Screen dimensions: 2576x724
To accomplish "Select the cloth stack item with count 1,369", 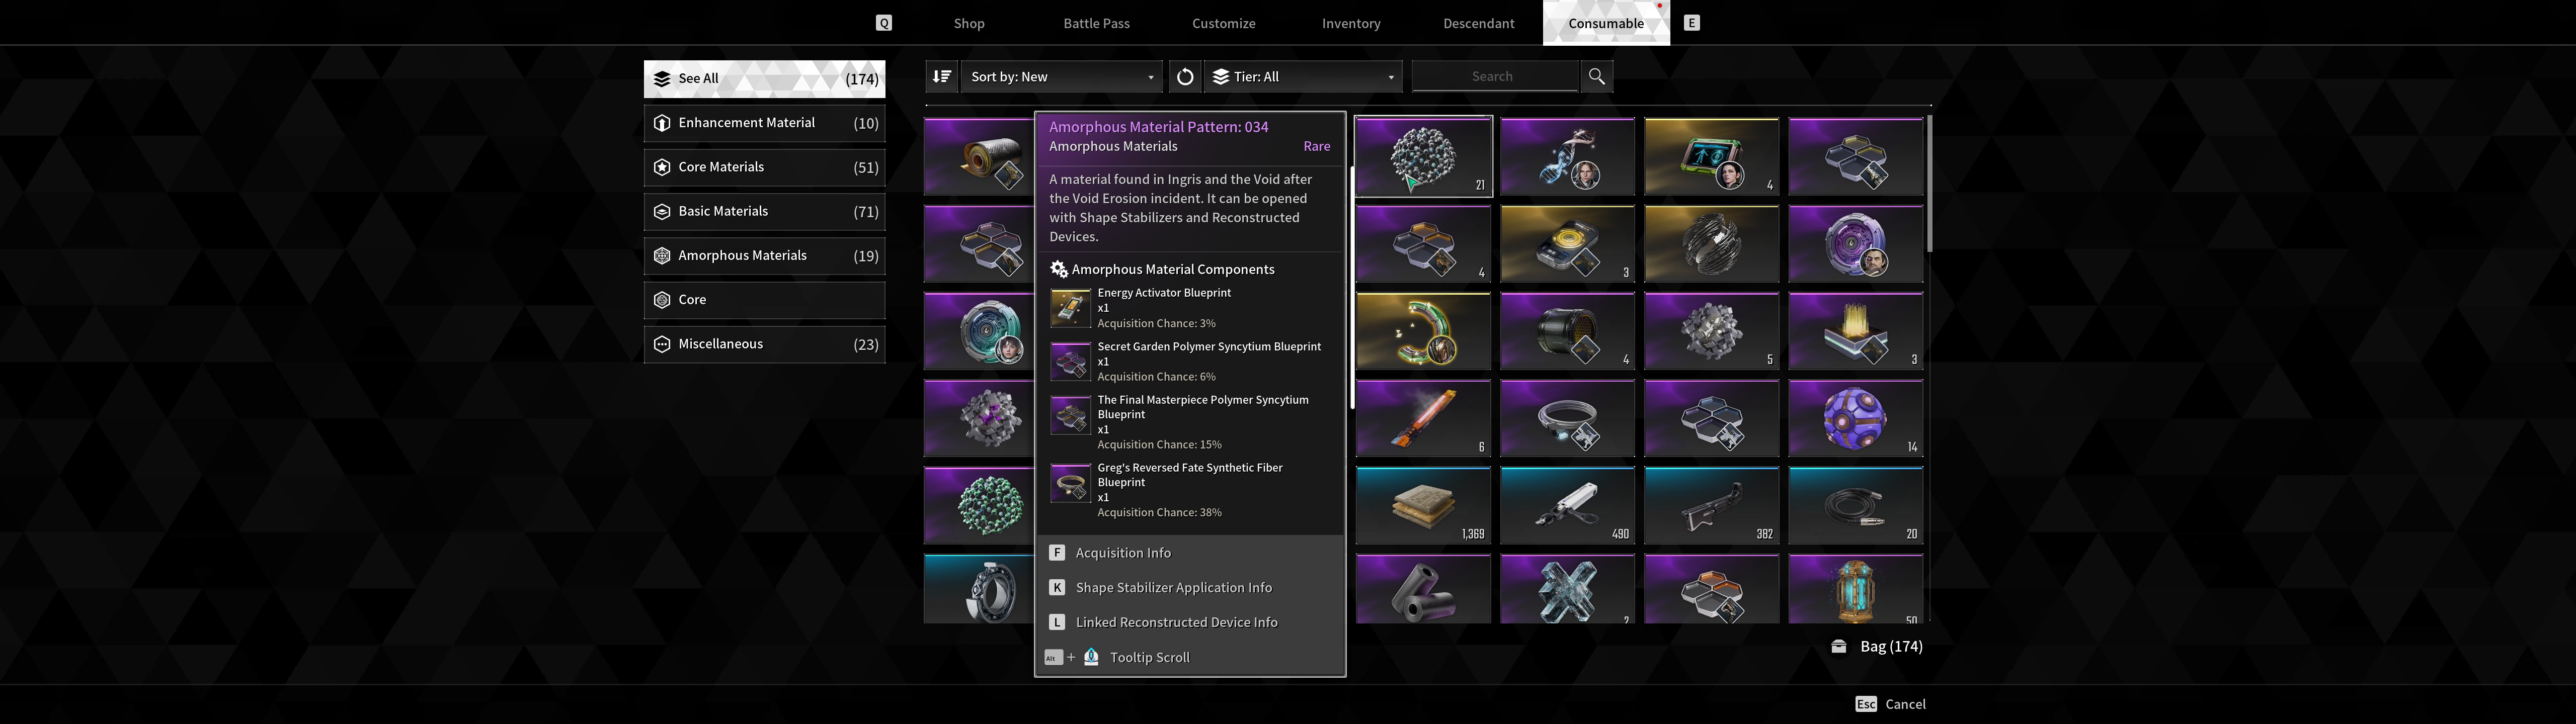I will pos(1423,505).
